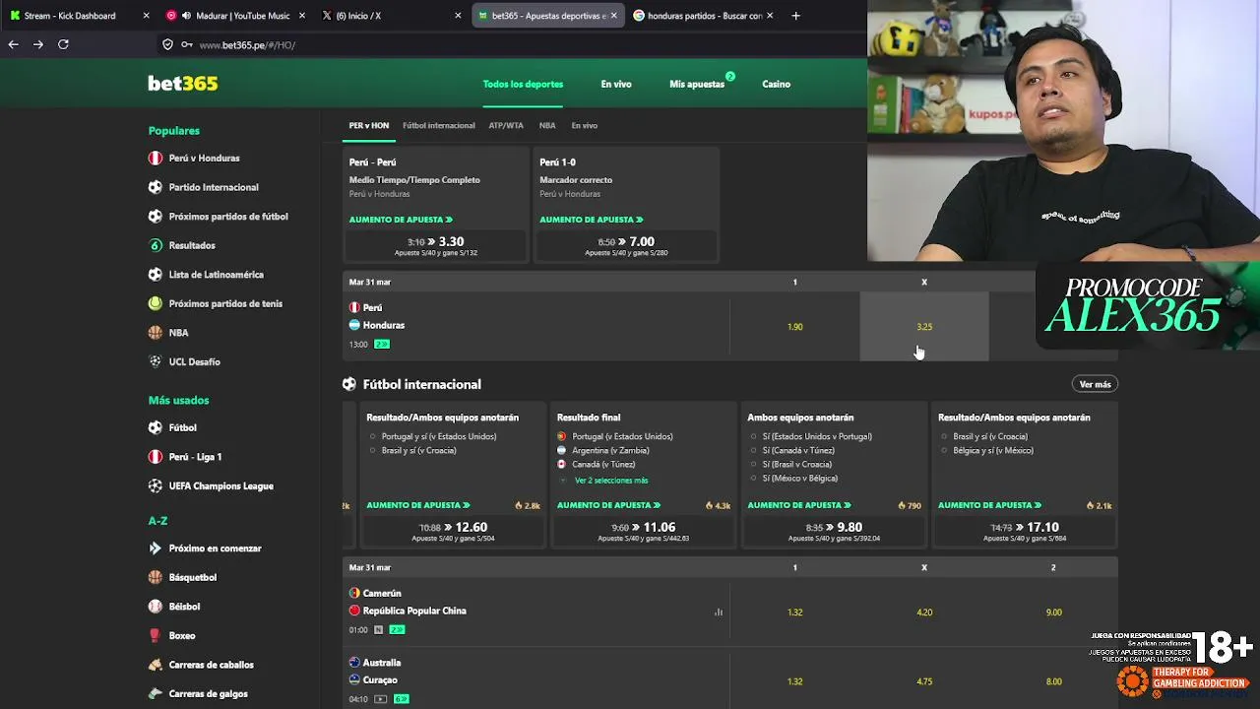Screen dimensions: 1260x709
Task: Switch to the Todos los deportes tab
Action: (x=523, y=84)
